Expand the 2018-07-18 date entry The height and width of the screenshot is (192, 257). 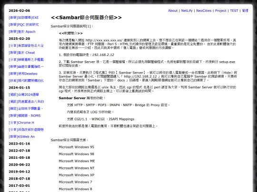[x=20, y=179]
